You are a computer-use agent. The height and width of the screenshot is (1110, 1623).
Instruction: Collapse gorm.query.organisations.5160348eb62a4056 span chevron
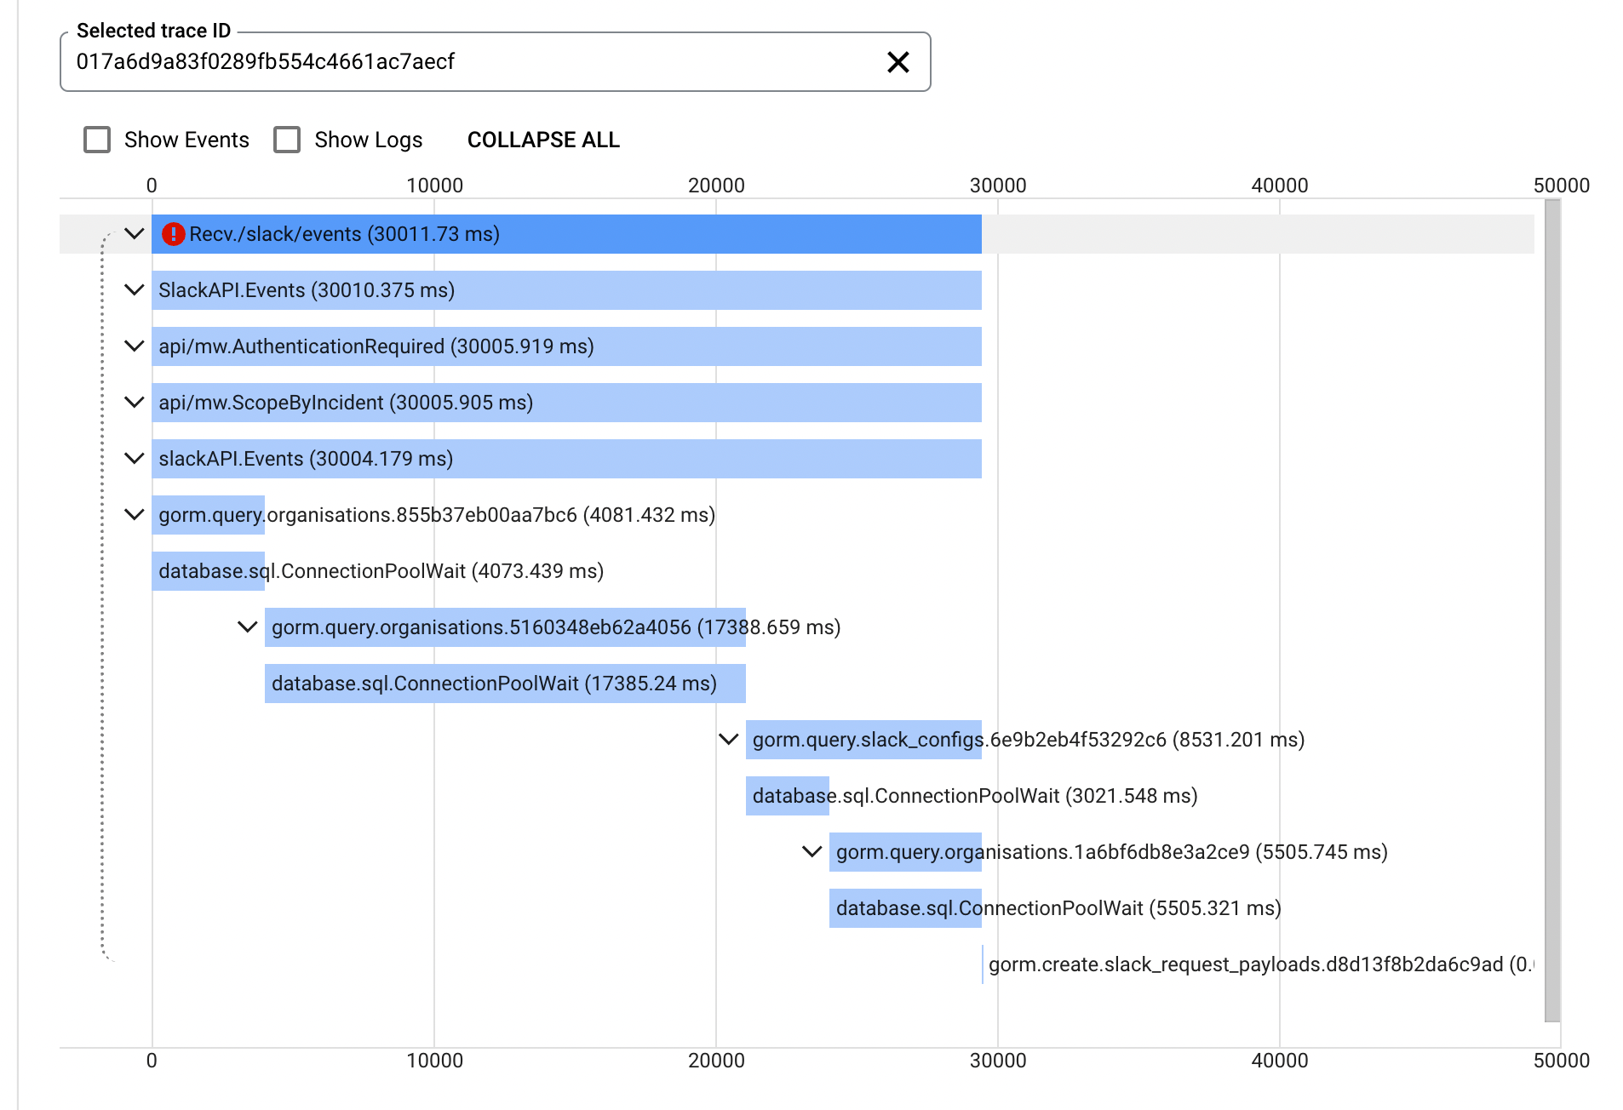[247, 627]
